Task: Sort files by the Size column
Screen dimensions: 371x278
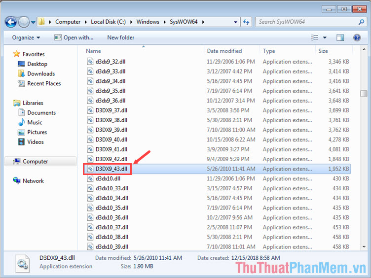Action: 323,51
